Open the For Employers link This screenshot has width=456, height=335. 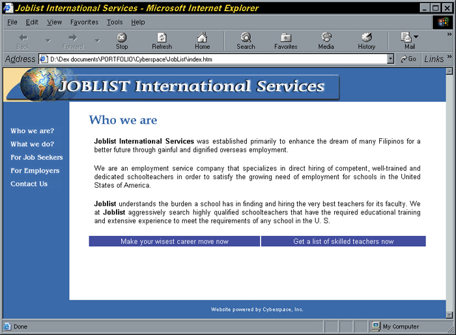click(35, 171)
